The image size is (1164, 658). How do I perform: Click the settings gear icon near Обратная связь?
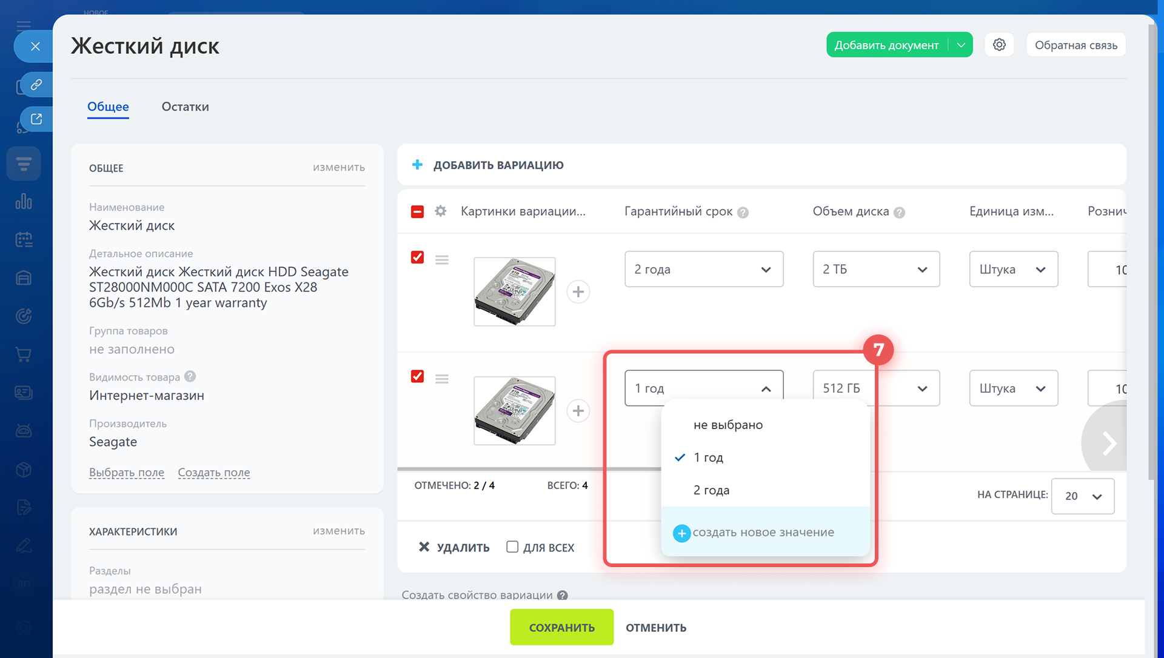999,45
